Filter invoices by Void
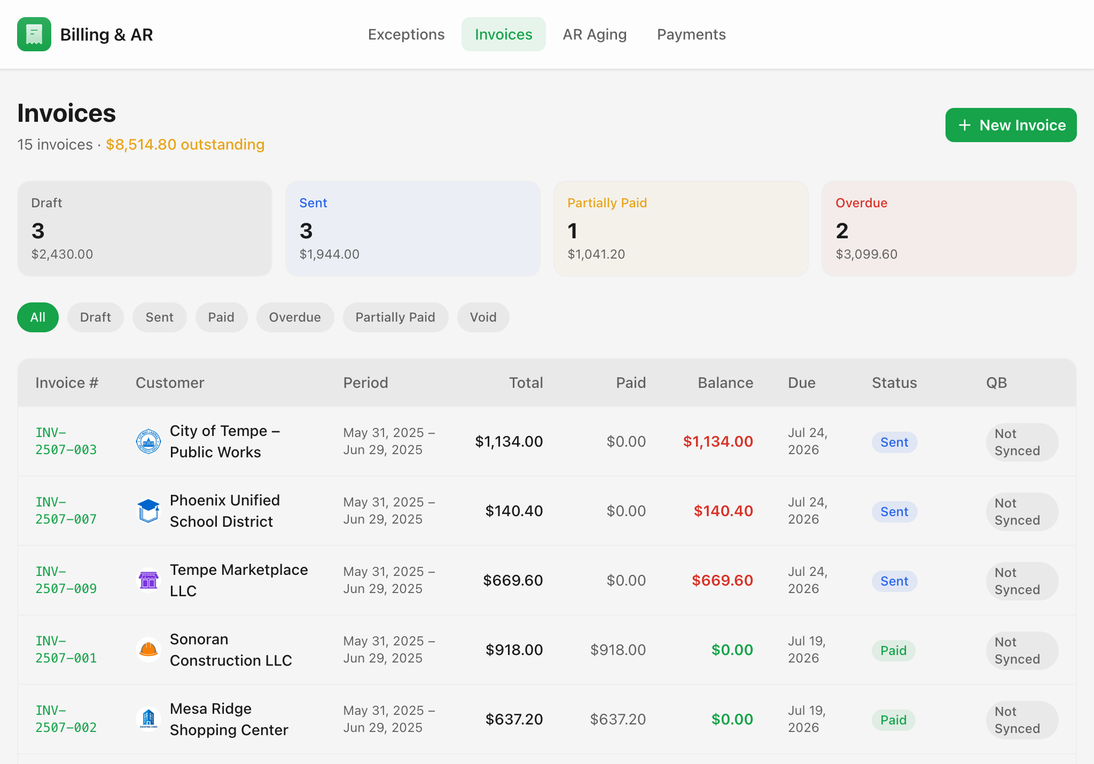The height and width of the screenshot is (764, 1094). click(483, 317)
